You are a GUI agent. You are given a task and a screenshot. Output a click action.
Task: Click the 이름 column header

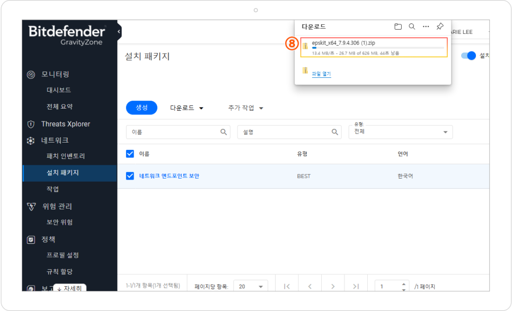pos(144,154)
